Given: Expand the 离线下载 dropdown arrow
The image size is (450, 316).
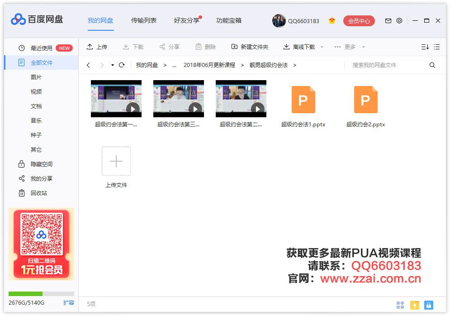Looking at the screenshot, I should (322, 47).
